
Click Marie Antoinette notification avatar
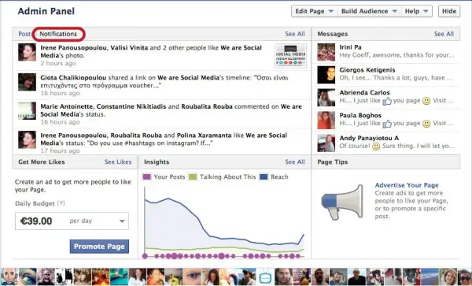pos(27,110)
